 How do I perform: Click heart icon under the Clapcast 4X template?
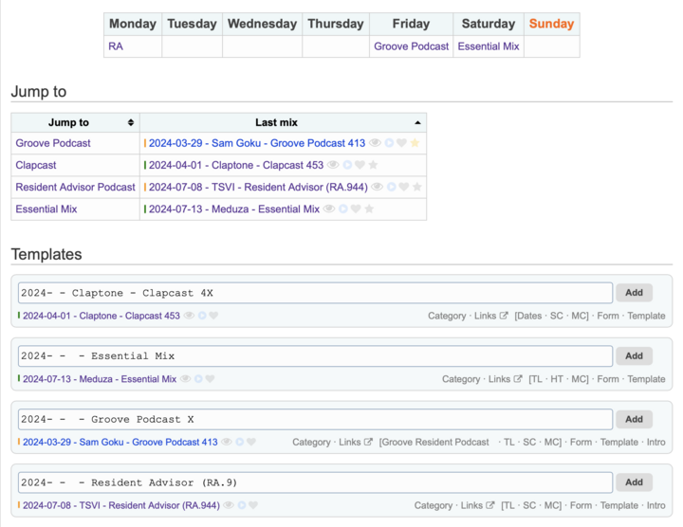213,316
